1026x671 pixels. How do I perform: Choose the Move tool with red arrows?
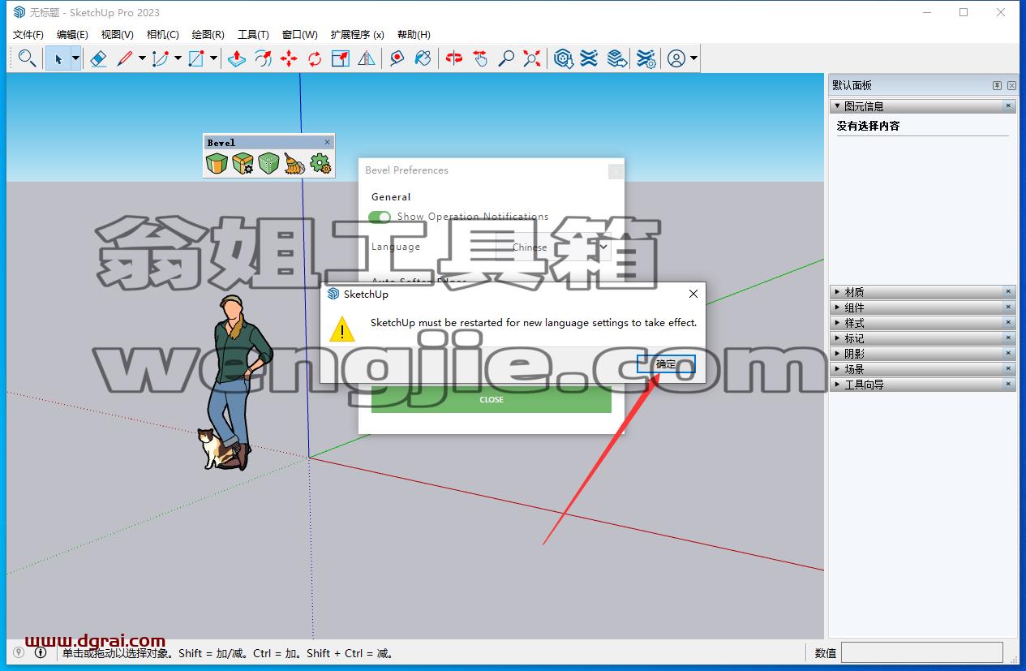[x=289, y=58]
